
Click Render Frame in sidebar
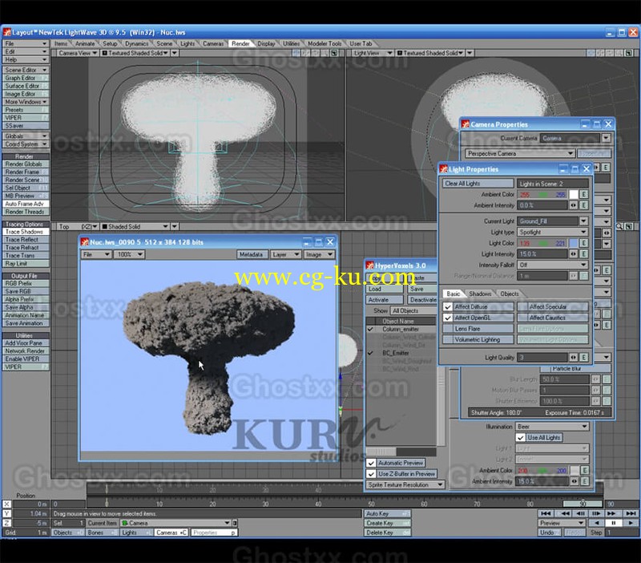[26, 172]
